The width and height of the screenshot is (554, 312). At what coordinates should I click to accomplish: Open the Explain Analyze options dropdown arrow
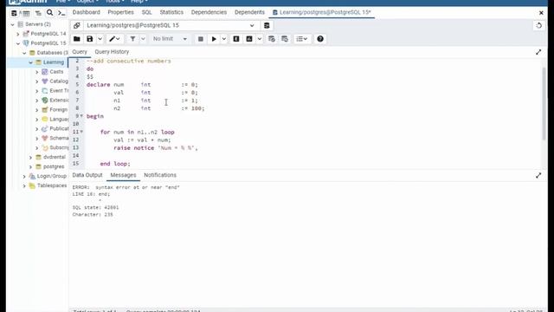point(260,39)
